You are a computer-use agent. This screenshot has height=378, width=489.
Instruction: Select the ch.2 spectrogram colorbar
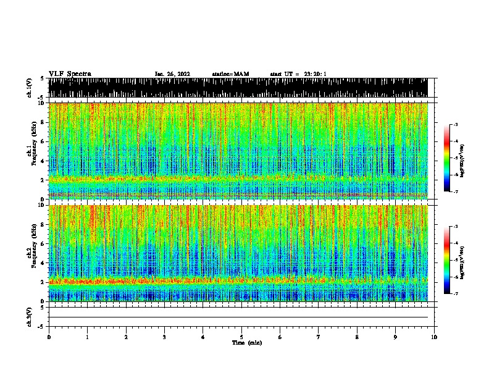(x=447, y=260)
